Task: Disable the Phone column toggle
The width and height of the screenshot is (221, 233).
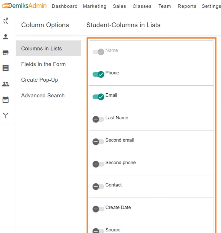Action: point(98,74)
